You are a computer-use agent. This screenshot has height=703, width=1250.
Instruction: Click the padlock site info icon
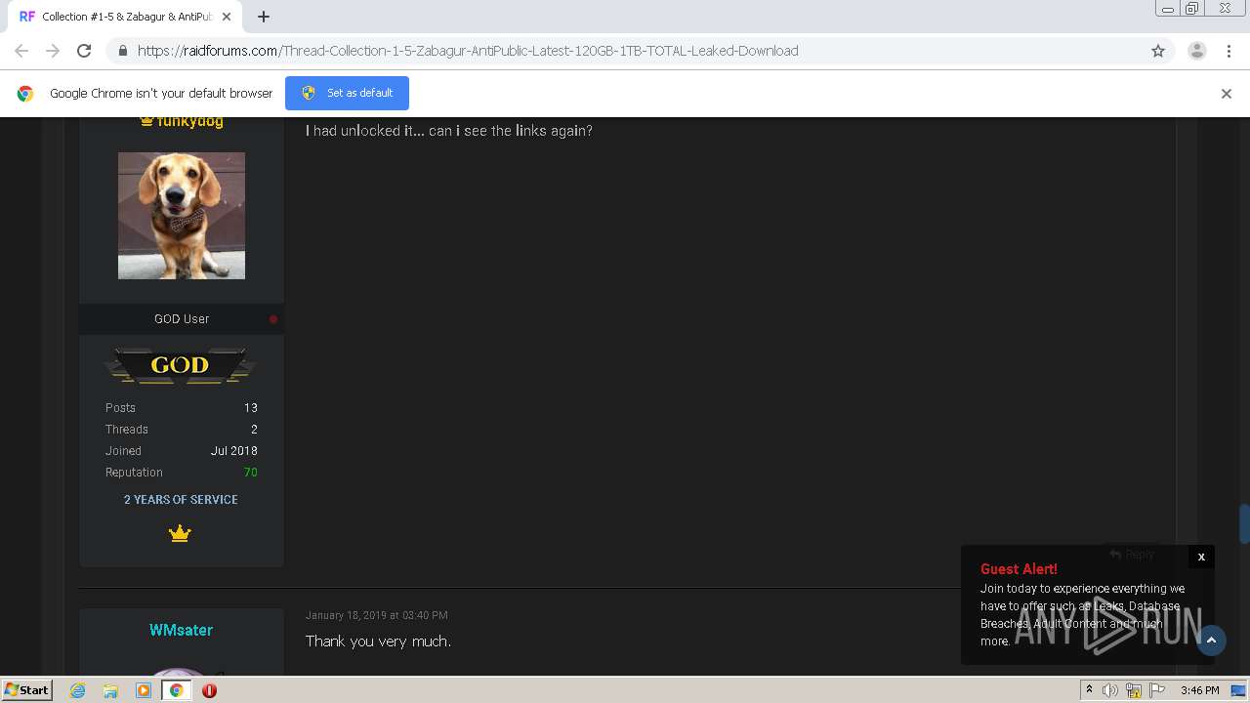(122, 51)
